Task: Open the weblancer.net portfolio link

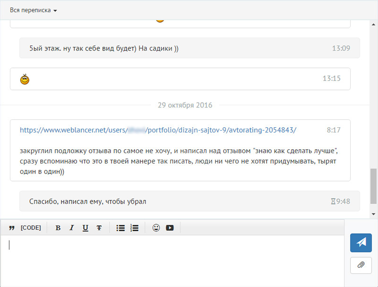Action: pos(158,130)
